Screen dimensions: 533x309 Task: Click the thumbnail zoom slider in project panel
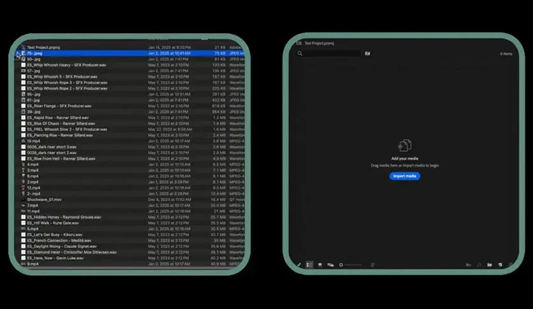pos(351,265)
